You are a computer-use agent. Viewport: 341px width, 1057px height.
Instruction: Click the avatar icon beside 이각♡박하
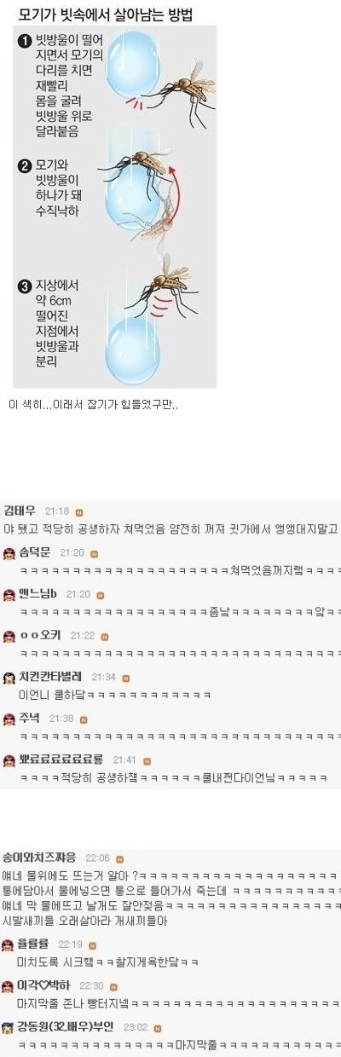[x=9, y=985]
